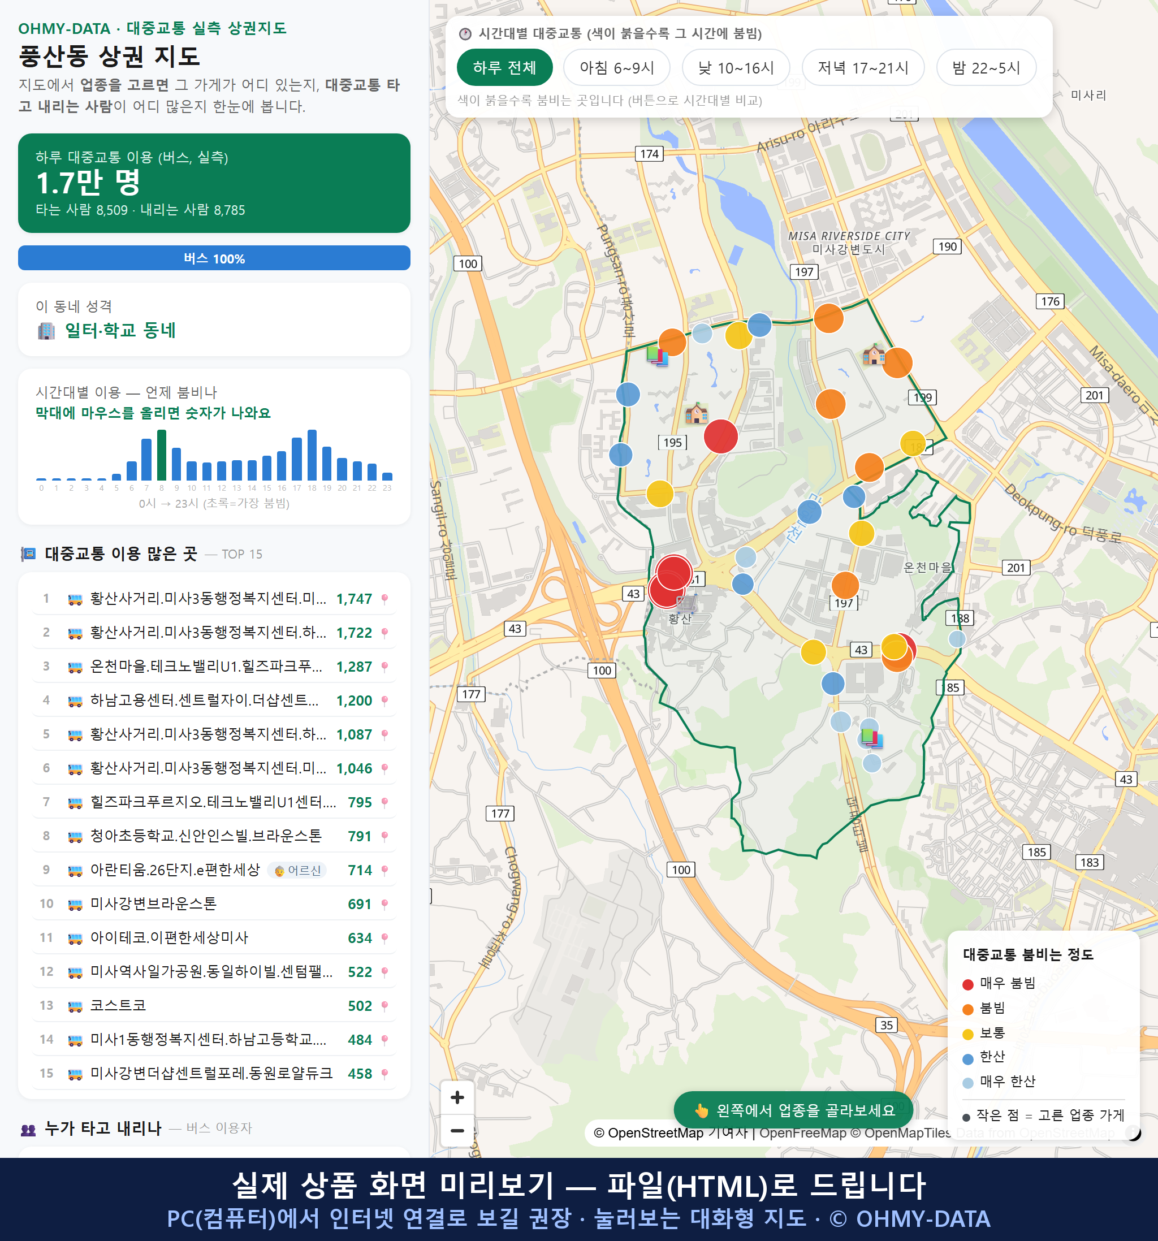
Task: Click the 일터·학교 동네 character card
Action: coord(214,319)
